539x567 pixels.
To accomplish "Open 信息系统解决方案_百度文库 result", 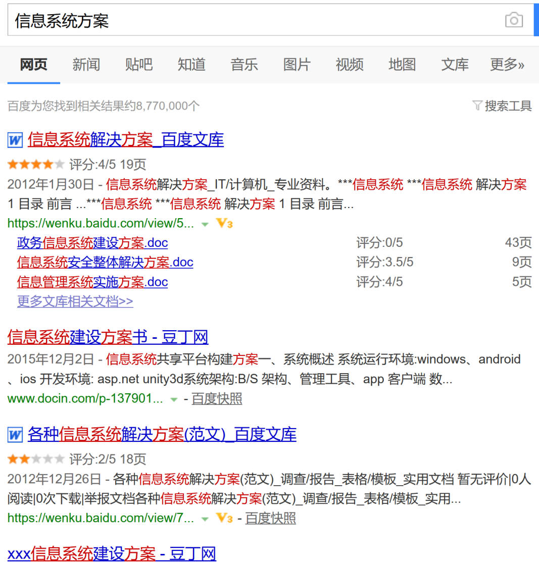I will tap(125, 140).
